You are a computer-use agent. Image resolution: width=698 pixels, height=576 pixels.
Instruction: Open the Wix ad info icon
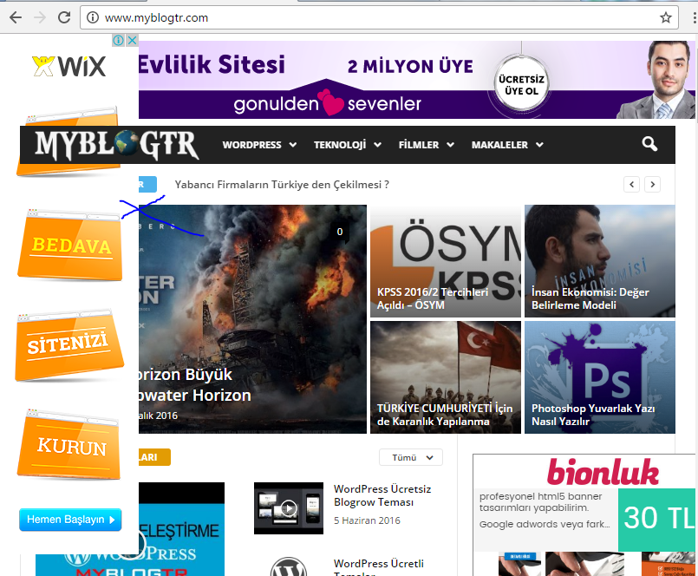pyautogui.click(x=119, y=41)
